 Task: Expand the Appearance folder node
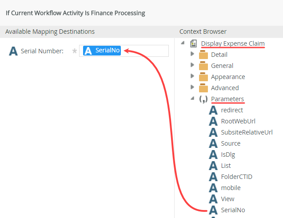click(192, 76)
